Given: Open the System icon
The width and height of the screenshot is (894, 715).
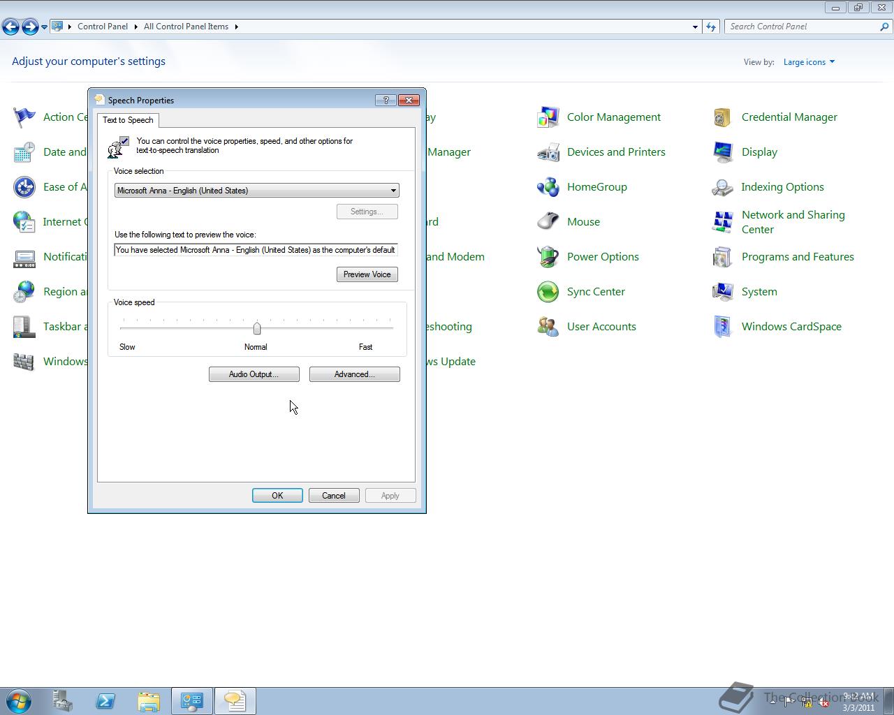Looking at the screenshot, I should pos(723,292).
